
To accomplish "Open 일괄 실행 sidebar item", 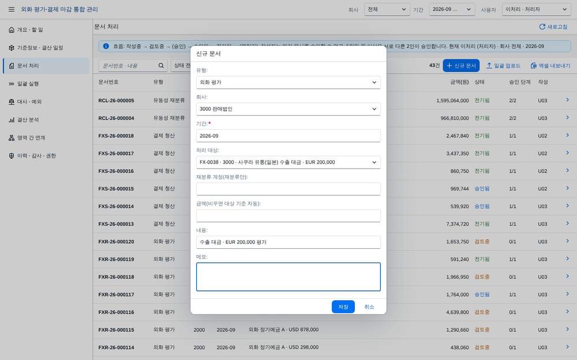I will click(46, 84).
